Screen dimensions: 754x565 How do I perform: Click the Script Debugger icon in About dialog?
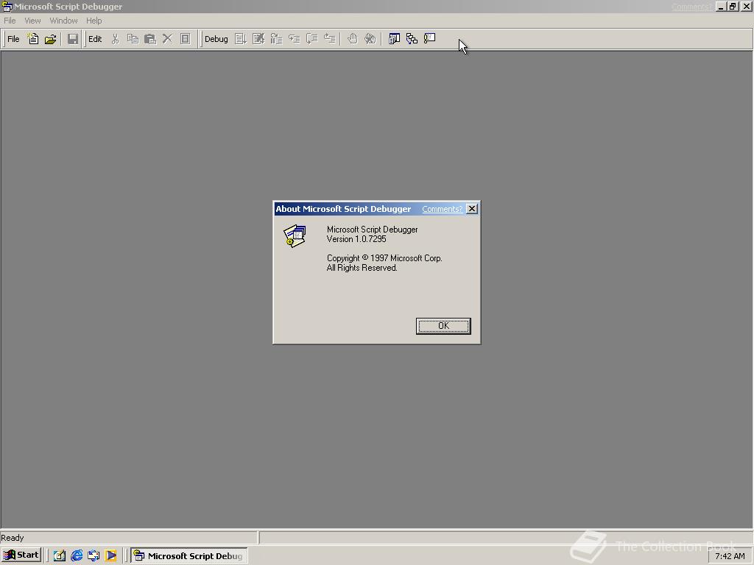pos(295,235)
